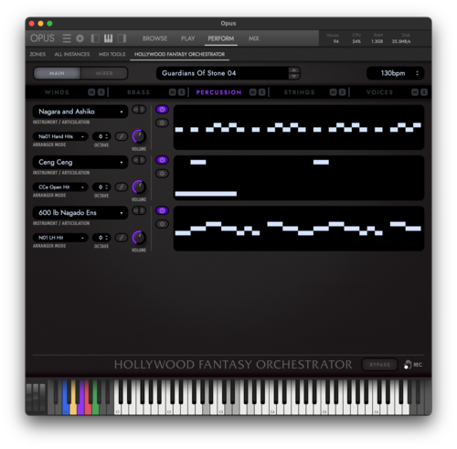
Task: Switch to MIXER view
Action: tap(104, 73)
